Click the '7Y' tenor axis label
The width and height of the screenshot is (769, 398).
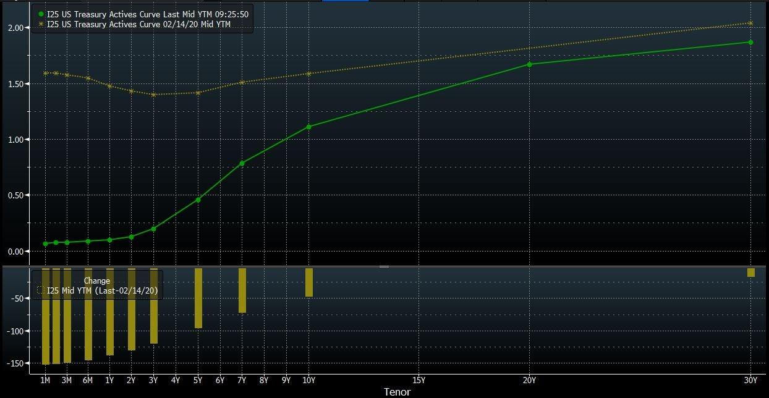tap(242, 380)
